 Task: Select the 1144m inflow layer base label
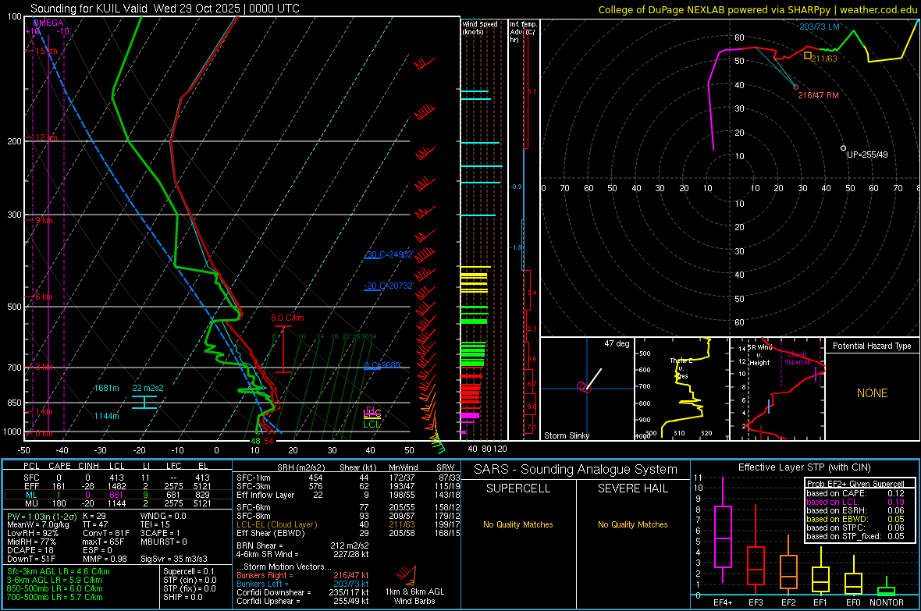(106, 416)
